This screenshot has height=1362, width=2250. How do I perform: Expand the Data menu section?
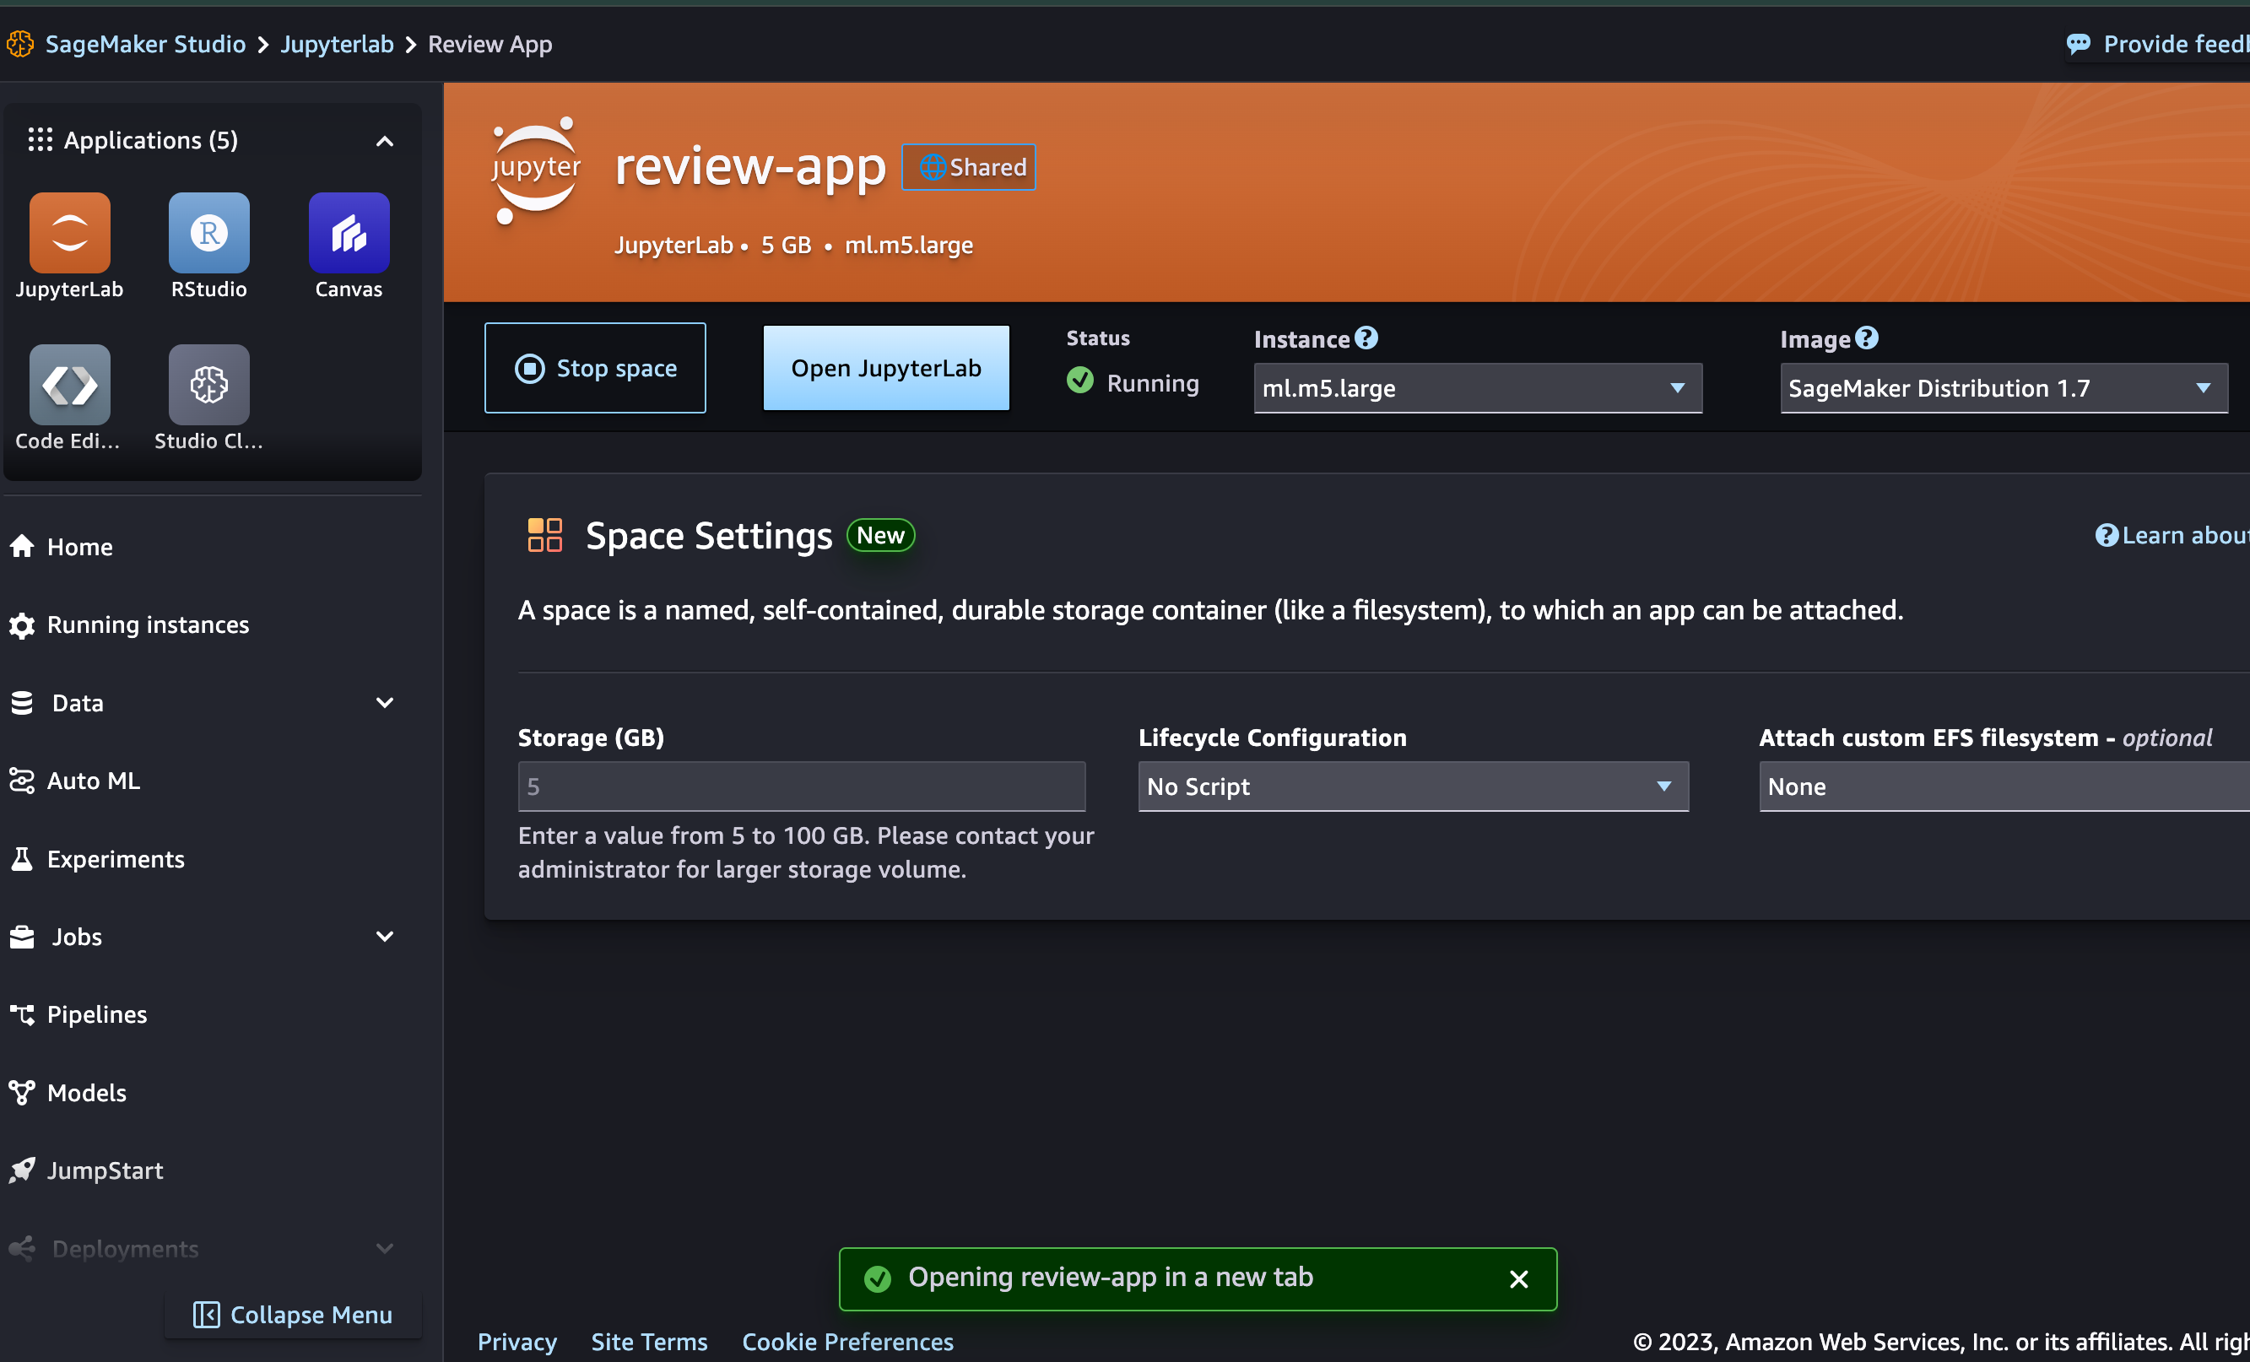pos(385,702)
